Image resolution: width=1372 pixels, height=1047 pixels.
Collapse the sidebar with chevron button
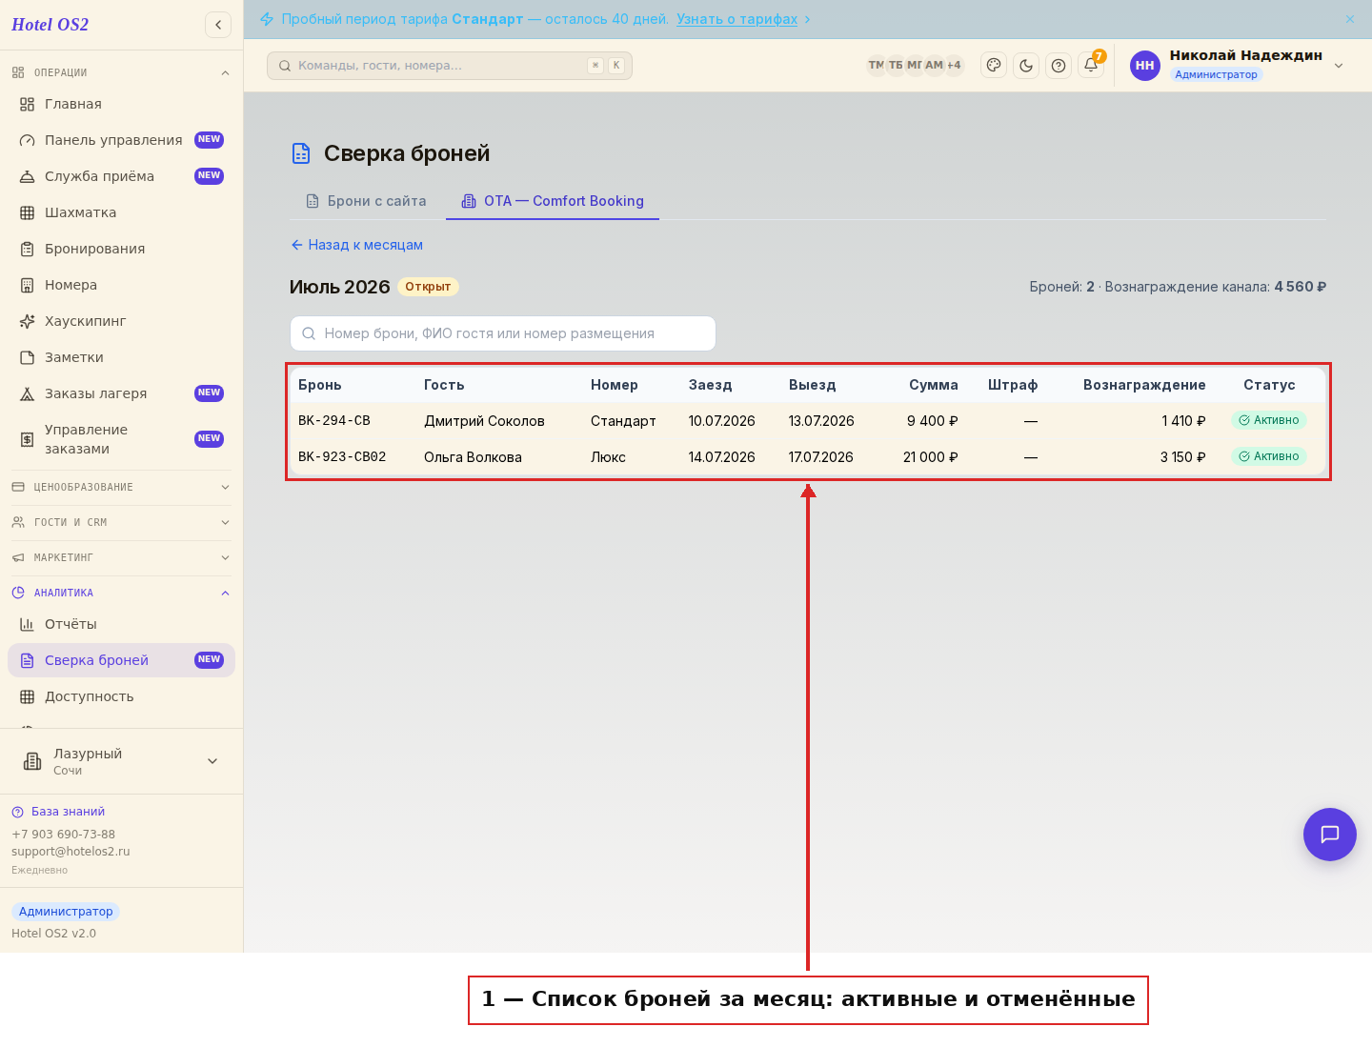tap(218, 25)
